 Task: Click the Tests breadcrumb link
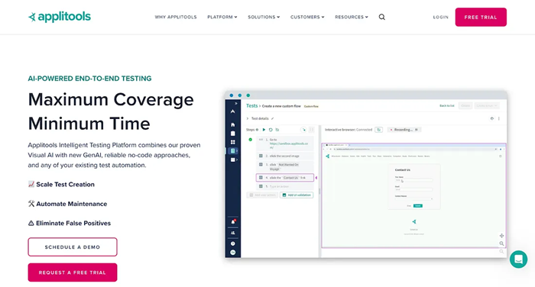coord(251,105)
